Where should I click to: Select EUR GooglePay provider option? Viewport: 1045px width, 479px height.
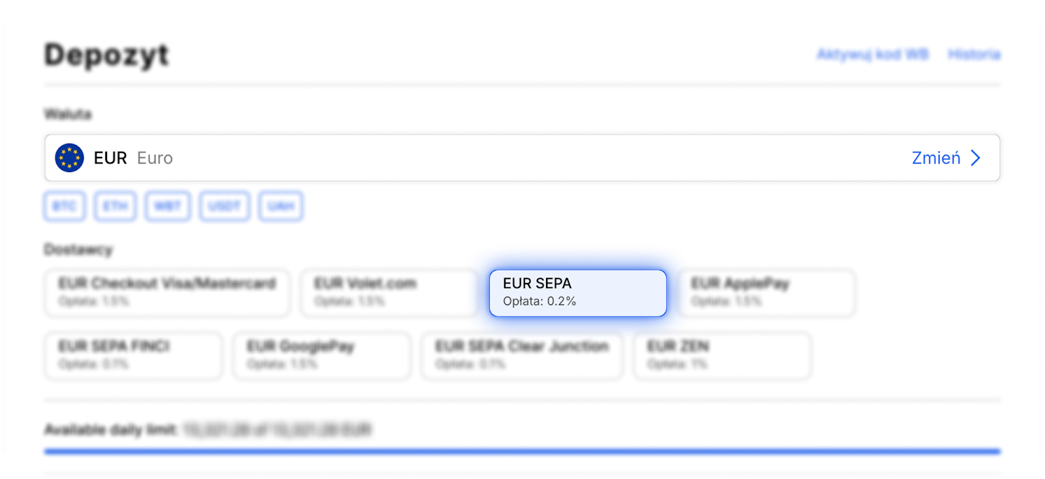tap(322, 355)
